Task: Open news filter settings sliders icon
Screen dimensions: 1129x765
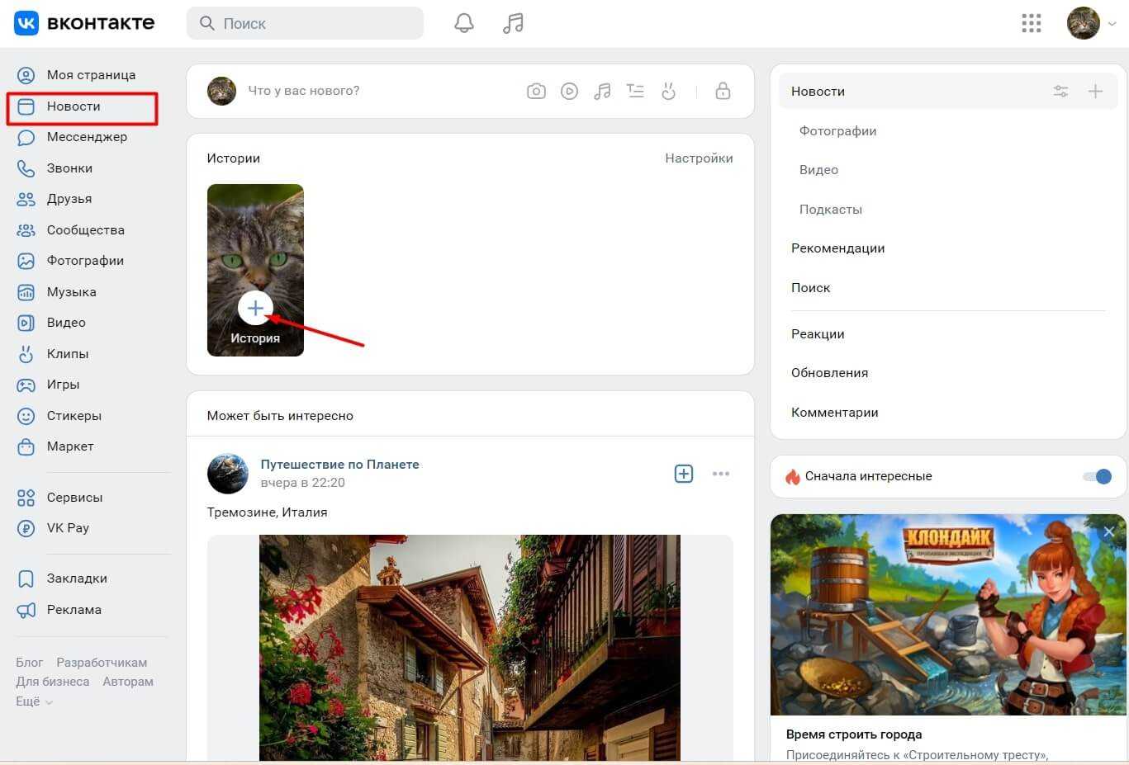Action: coord(1060,92)
